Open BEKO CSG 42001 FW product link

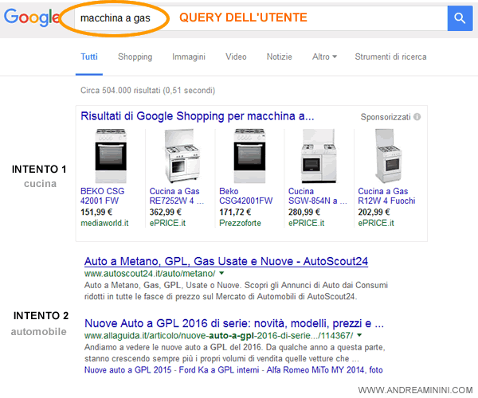(103, 196)
